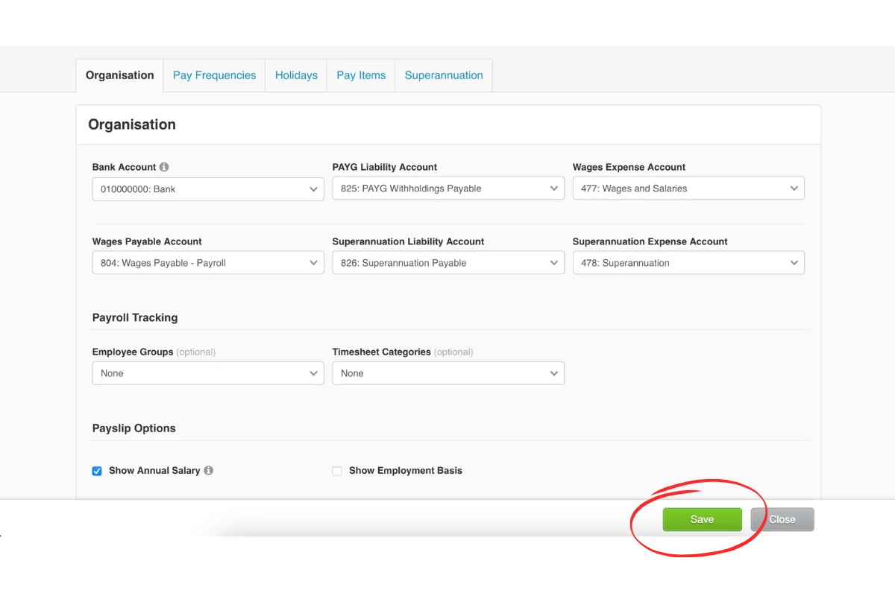Switch to the Superannuation tab
Viewport: 895px width, 596px height.
pos(444,75)
